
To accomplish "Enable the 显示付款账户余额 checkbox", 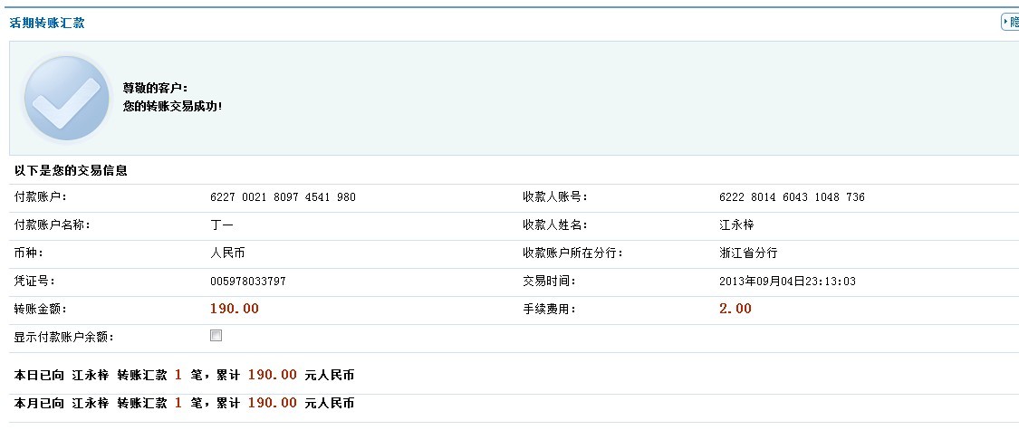I will click(216, 336).
